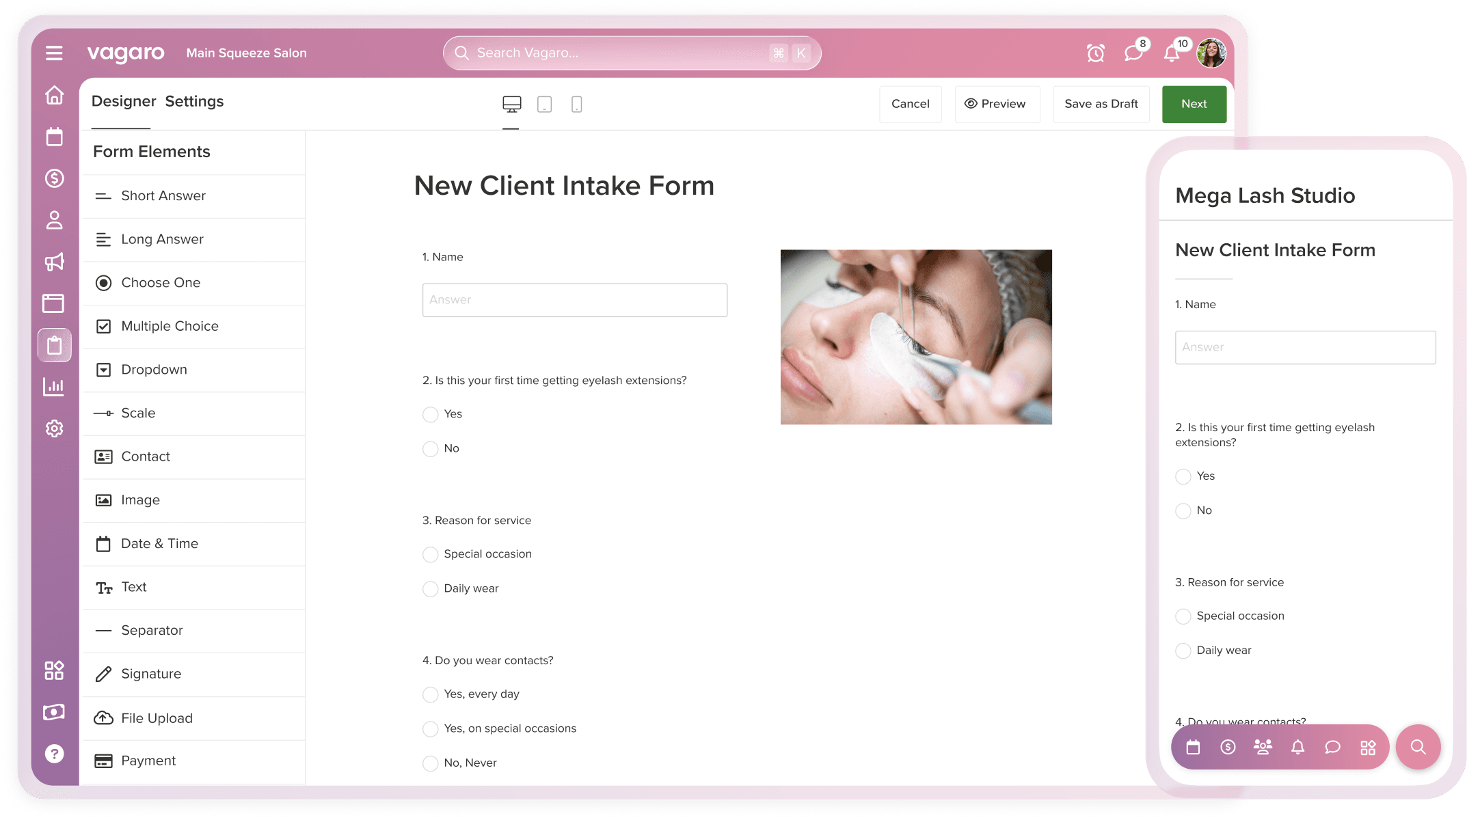The height and width of the screenshot is (820, 1467).
Task: Click the Name answer input field
Action: [x=574, y=299]
